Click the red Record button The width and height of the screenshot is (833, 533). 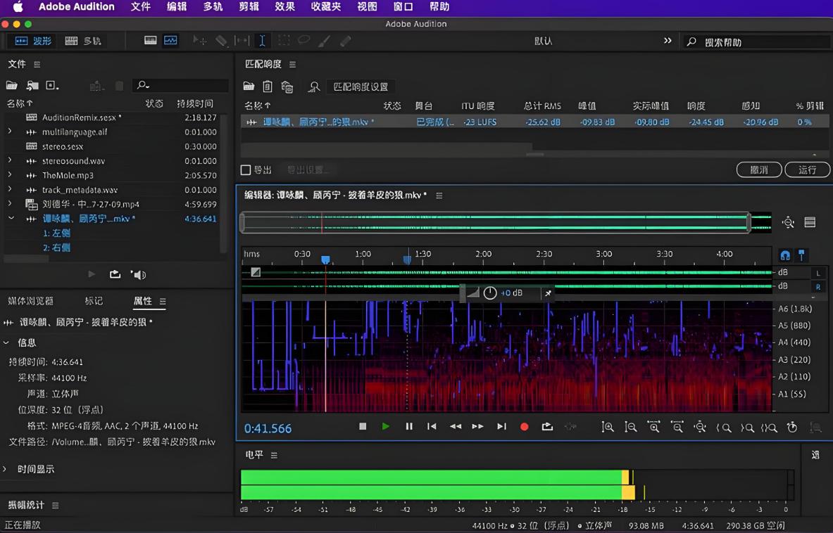[524, 427]
